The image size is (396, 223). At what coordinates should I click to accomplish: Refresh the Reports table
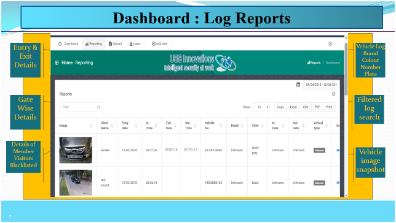pyautogui.click(x=334, y=94)
